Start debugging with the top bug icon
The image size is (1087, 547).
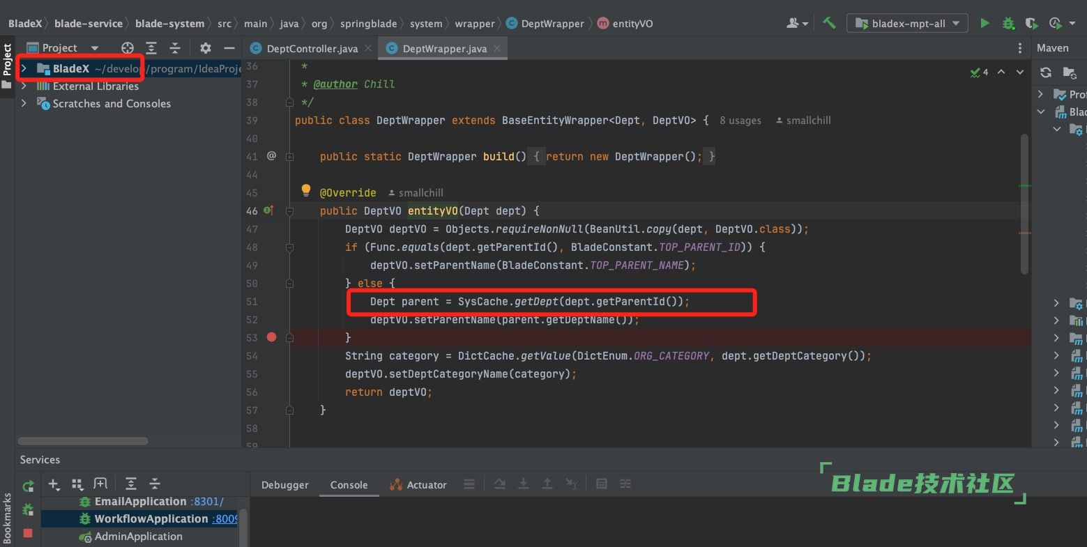pos(1008,23)
